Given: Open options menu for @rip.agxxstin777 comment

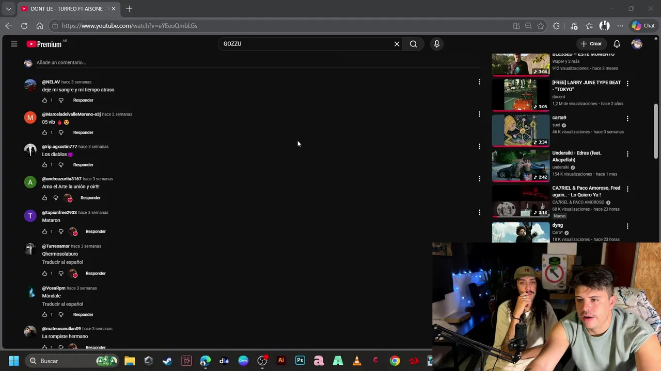Looking at the screenshot, I should point(479,146).
